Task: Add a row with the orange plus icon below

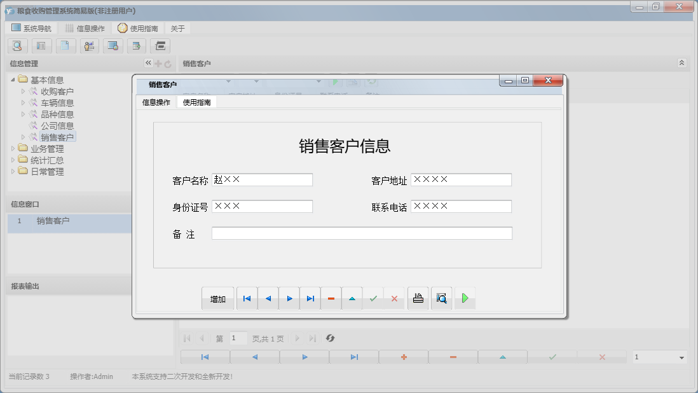Action: pos(403,357)
